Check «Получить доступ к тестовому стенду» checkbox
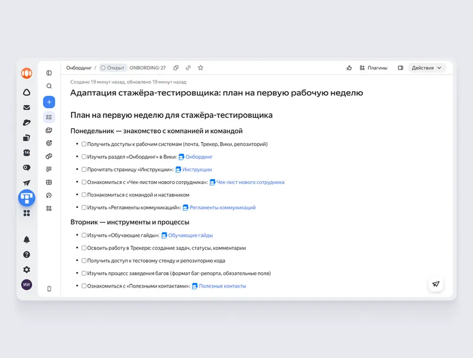The image size is (473, 358). (x=84, y=260)
